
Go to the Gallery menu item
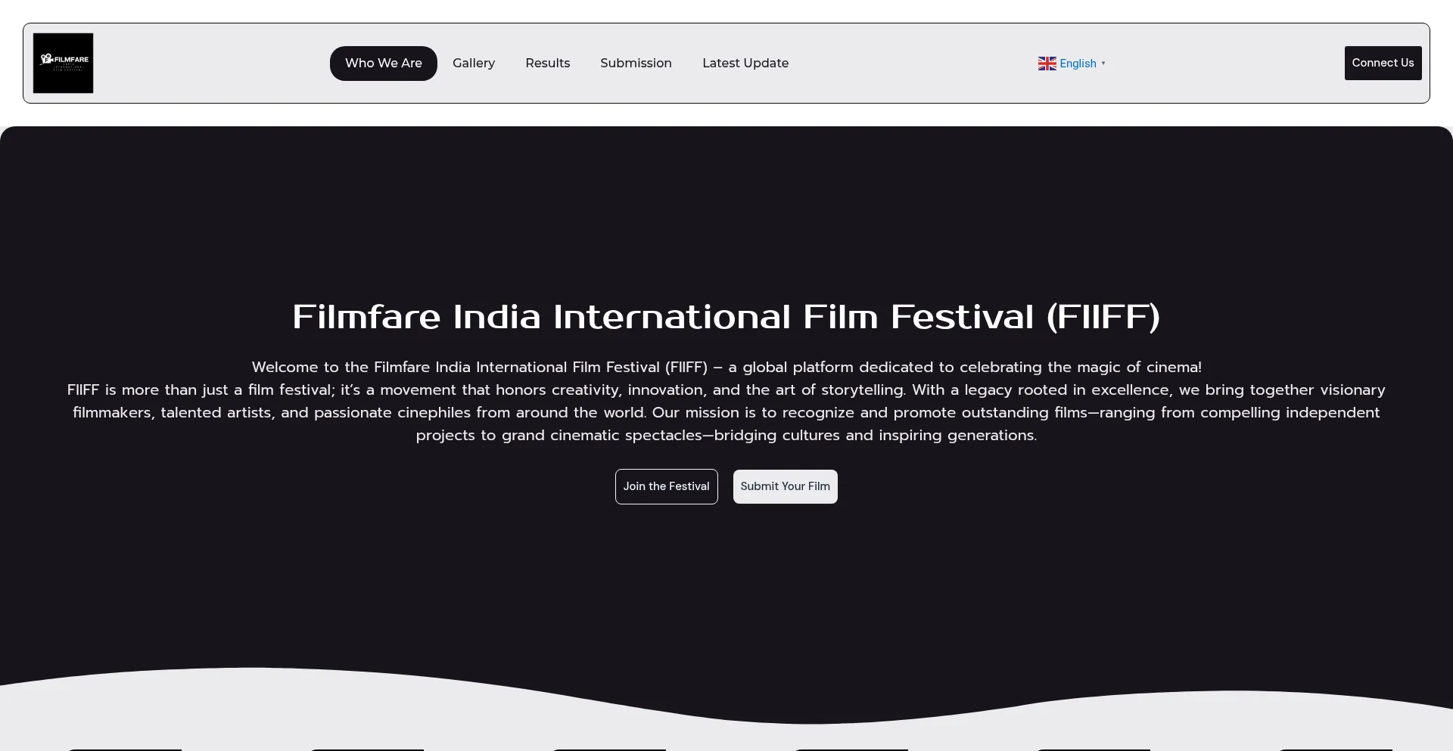pyautogui.click(x=474, y=64)
